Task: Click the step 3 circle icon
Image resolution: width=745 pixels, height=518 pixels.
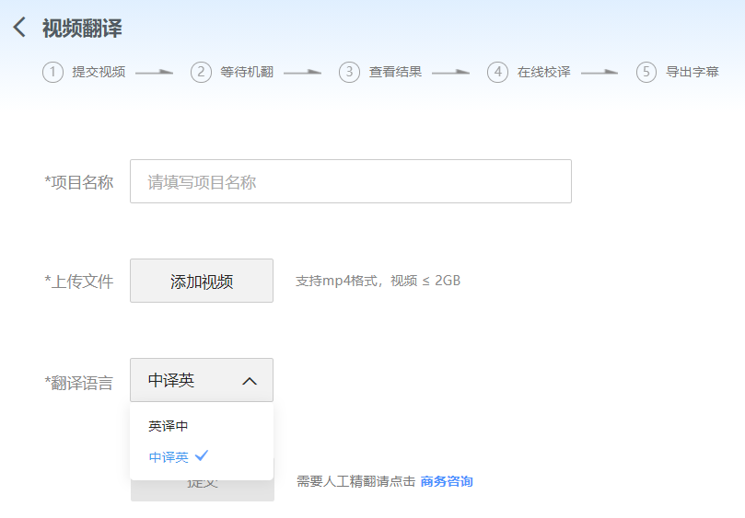Action: coord(349,72)
